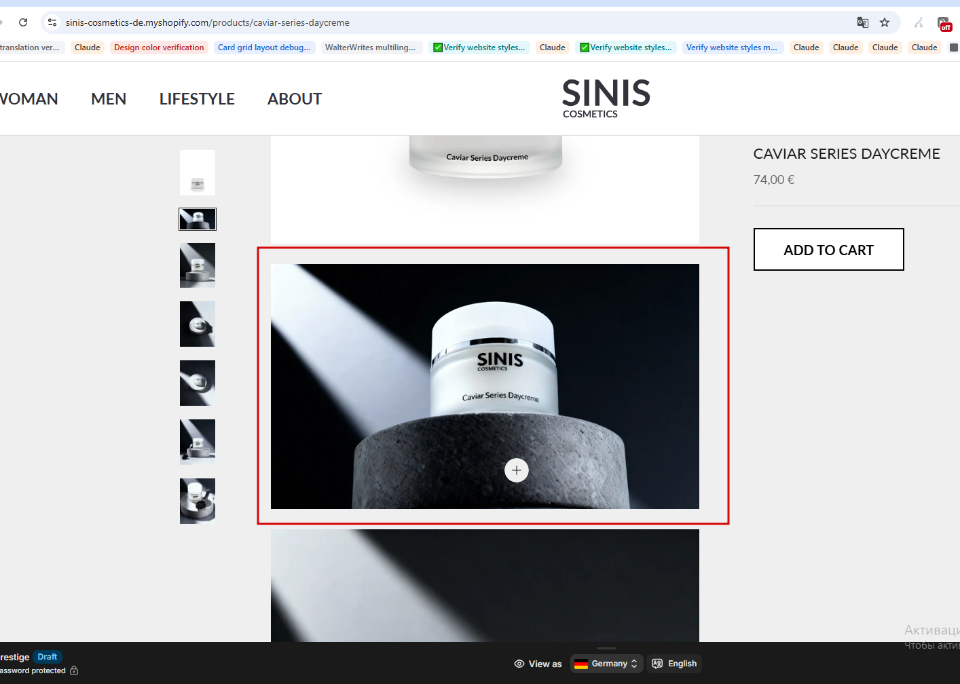This screenshot has width=960, height=684.
Task: Select the fourth product thumbnail
Action: [x=198, y=324]
